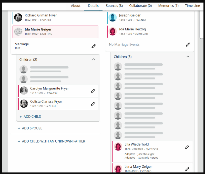Edit Colista Clarissa Fryar's relationship
Viewport: 205px width, 174px height.
[x=93, y=104]
